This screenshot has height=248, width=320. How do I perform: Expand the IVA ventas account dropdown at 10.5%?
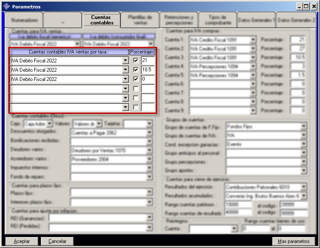(125, 70)
